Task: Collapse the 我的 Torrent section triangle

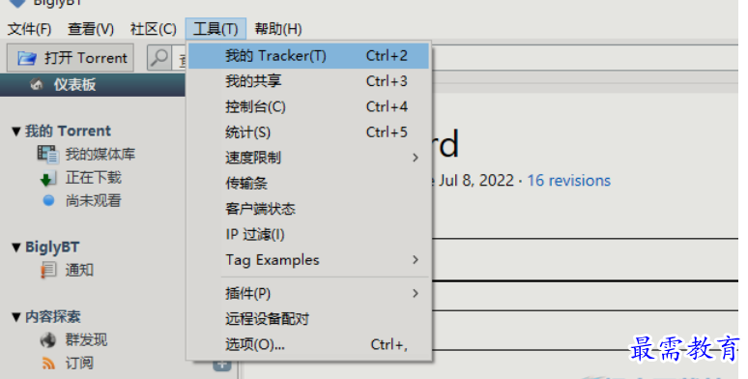Action: coord(16,131)
